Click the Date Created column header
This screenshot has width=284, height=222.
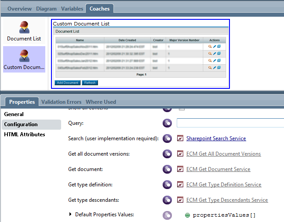click(x=127, y=40)
